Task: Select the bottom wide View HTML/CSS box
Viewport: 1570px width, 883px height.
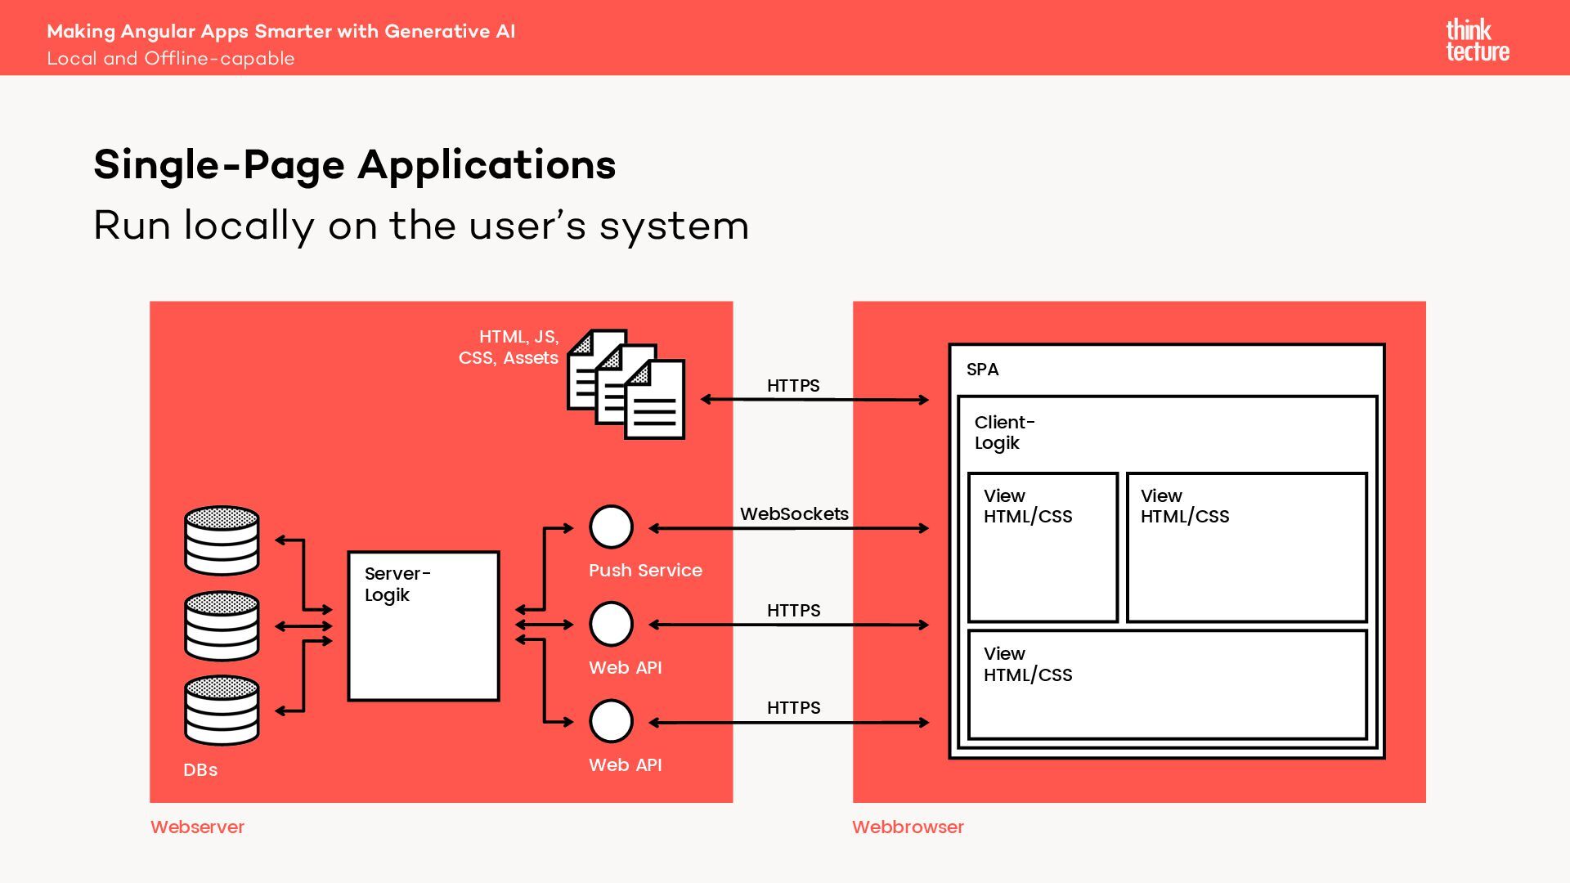Action: pos(1167,685)
